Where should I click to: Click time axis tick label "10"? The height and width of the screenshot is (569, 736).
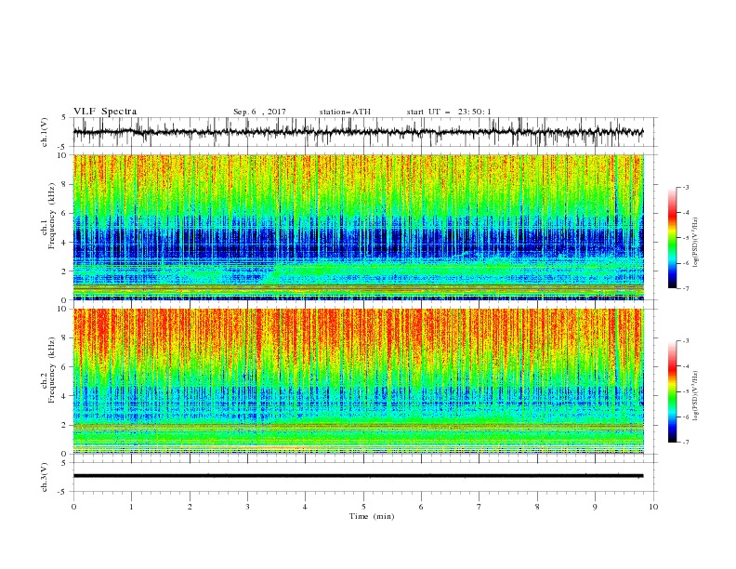(x=653, y=507)
